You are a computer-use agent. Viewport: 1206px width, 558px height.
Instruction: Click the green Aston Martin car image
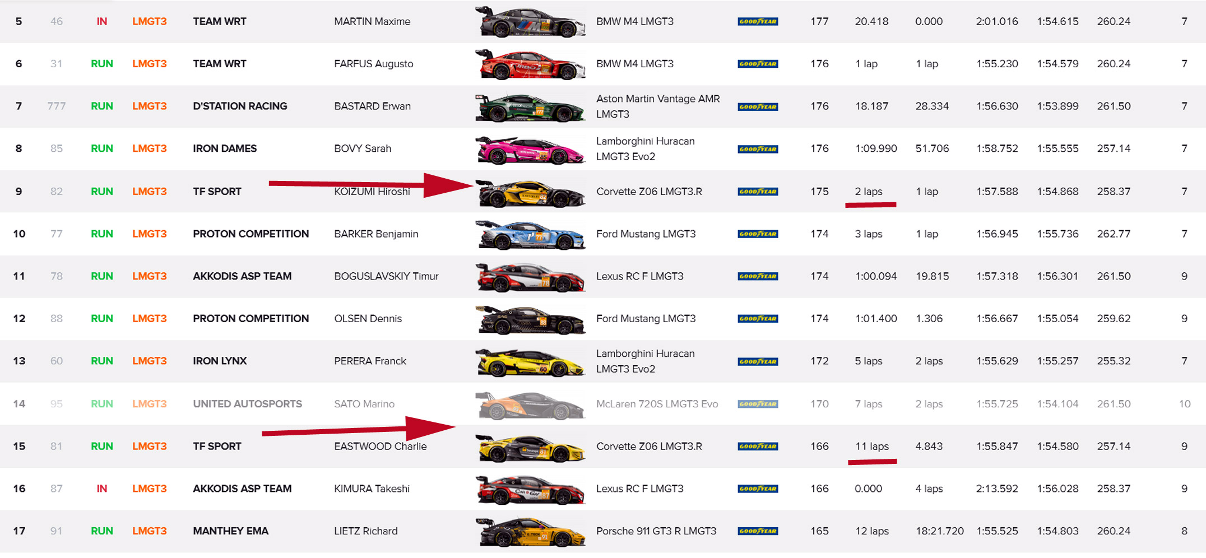(x=530, y=106)
